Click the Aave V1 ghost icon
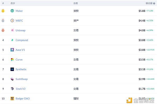The image size is (157, 106). [12, 50]
